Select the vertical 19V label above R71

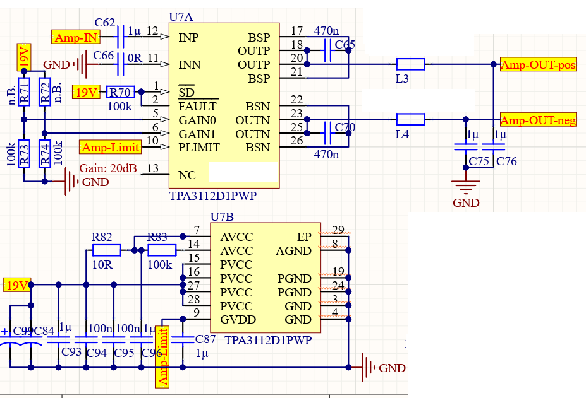coord(24,57)
